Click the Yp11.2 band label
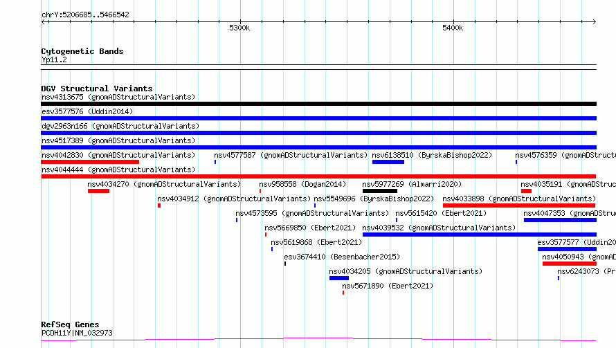This screenshot has height=348, width=616. [x=54, y=59]
